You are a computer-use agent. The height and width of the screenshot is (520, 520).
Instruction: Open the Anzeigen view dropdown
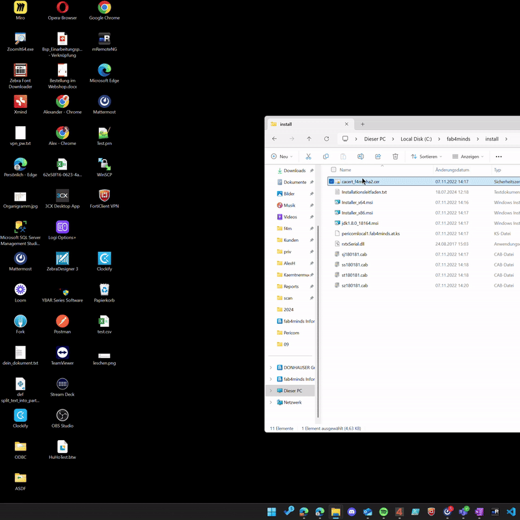pyautogui.click(x=468, y=157)
